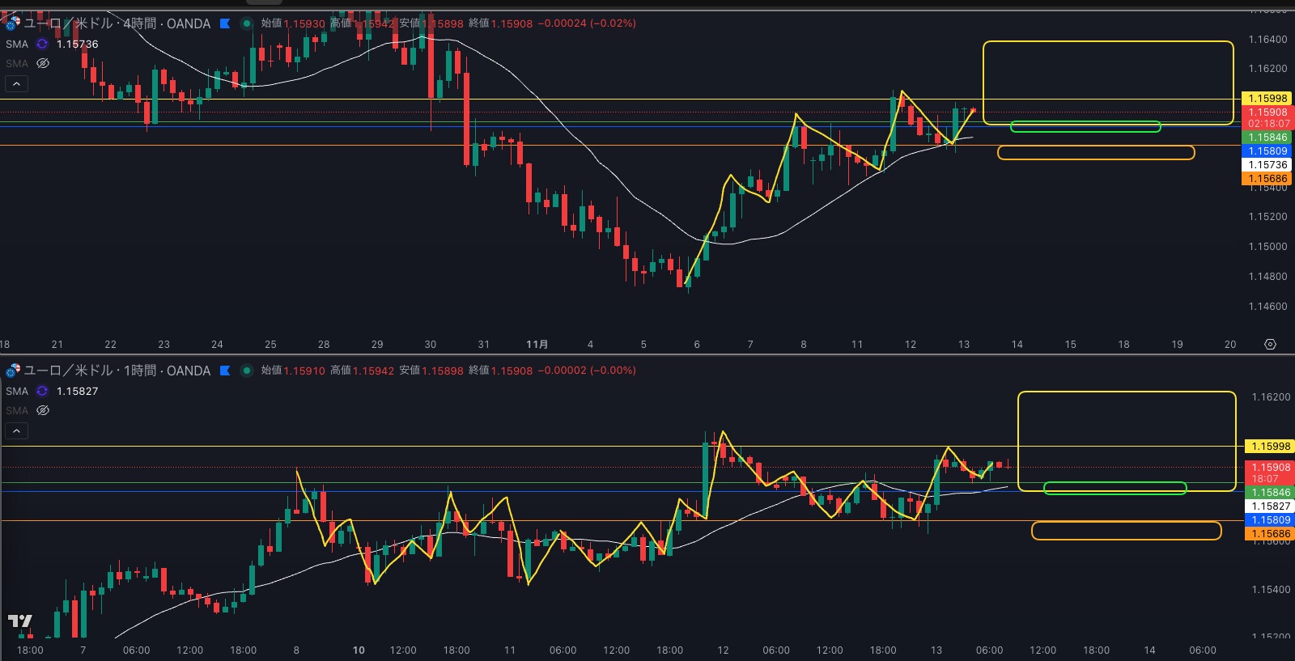Collapse indicator legend on 1-hour chart
Viewport: 1295px width, 661px height.
pyautogui.click(x=16, y=430)
